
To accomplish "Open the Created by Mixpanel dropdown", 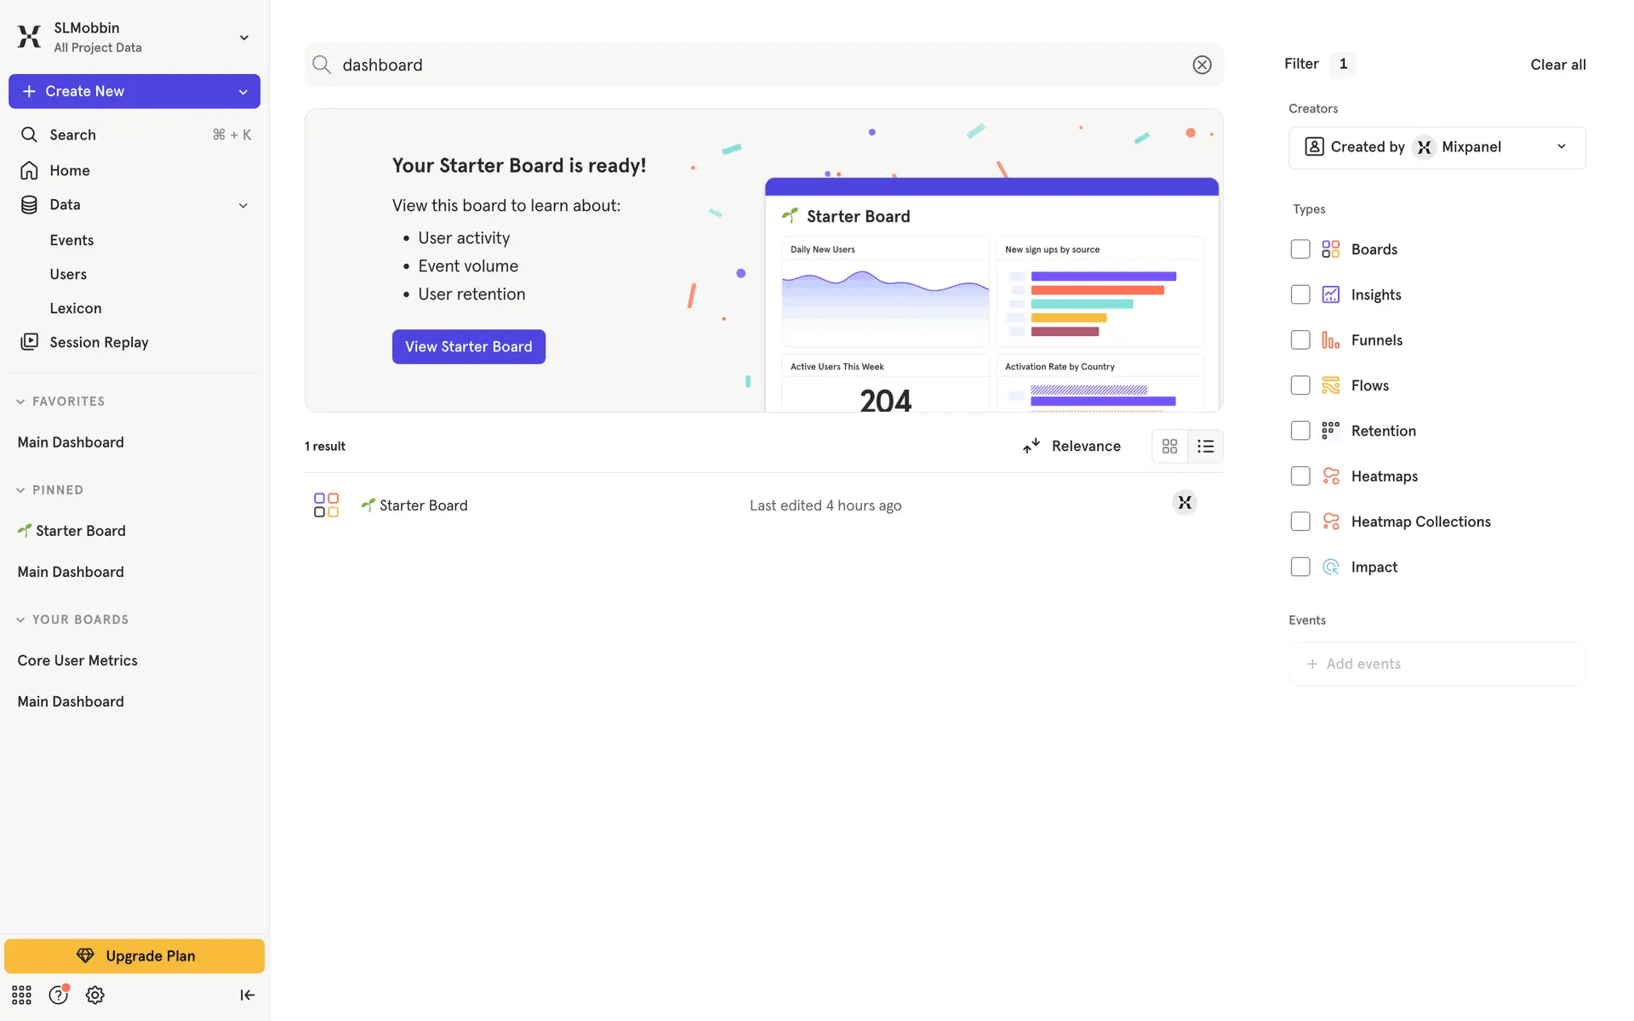I will [x=1437, y=147].
